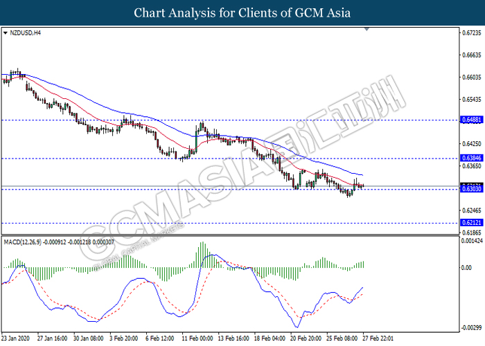Click the 0.61865 price scale value
The image size is (485, 346).
tap(472, 233)
